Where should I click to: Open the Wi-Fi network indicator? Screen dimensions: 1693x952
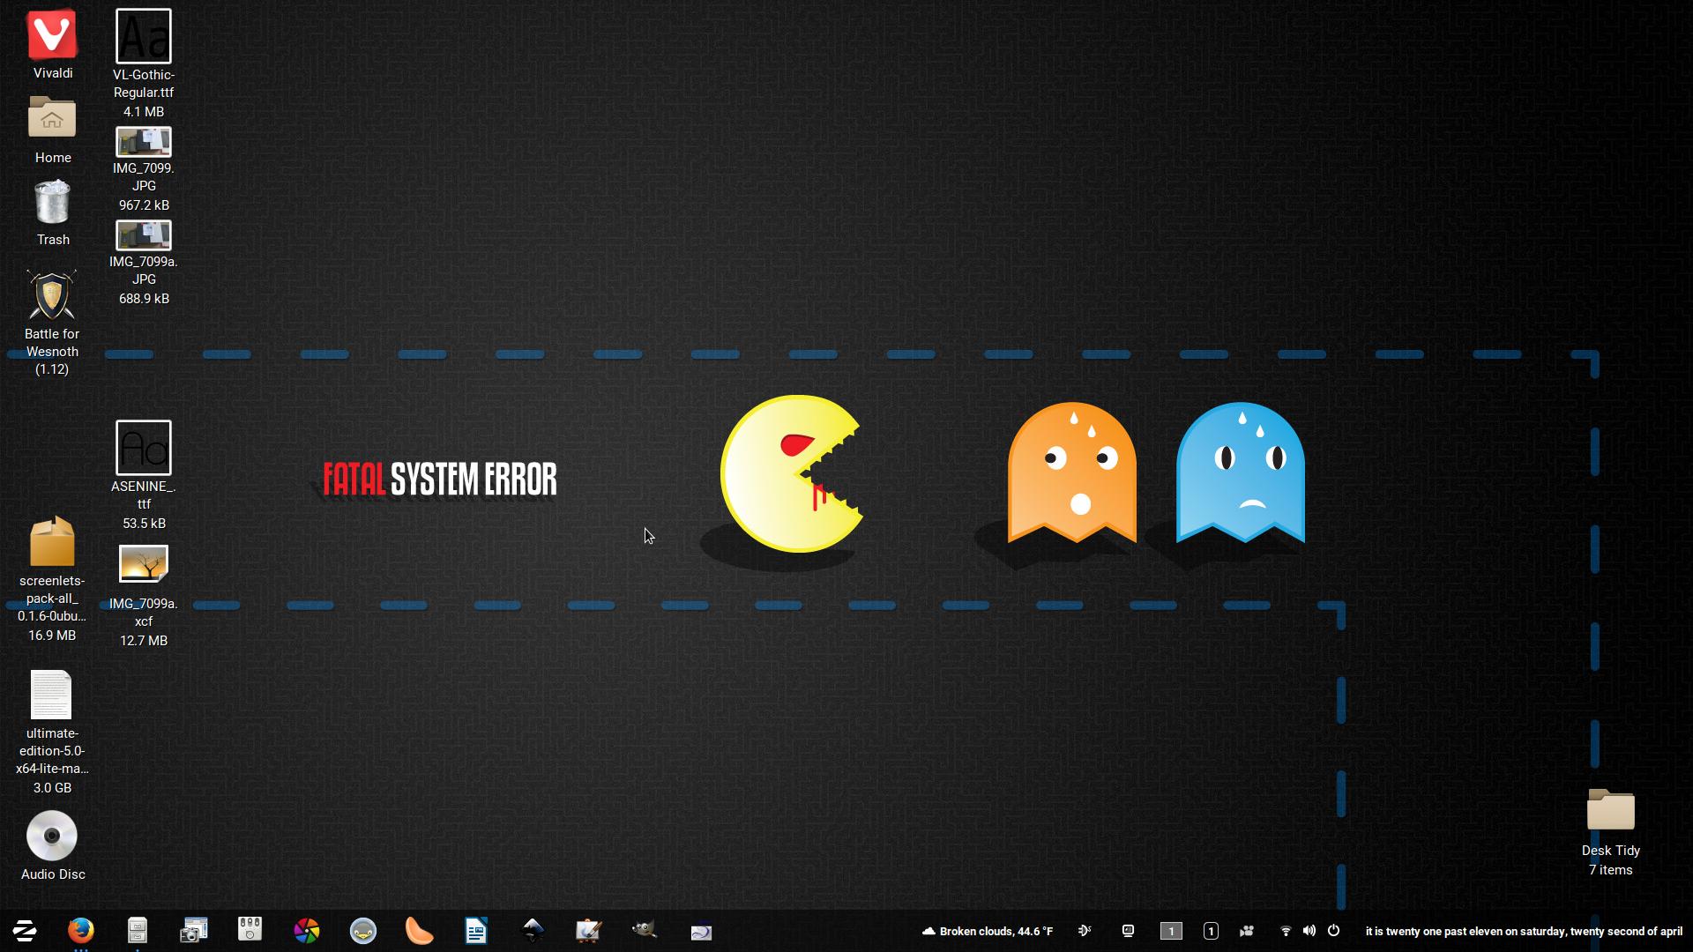(x=1286, y=931)
